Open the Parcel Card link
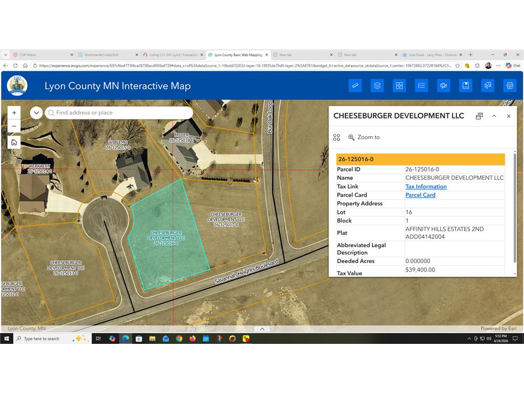The image size is (524, 393). (x=420, y=195)
